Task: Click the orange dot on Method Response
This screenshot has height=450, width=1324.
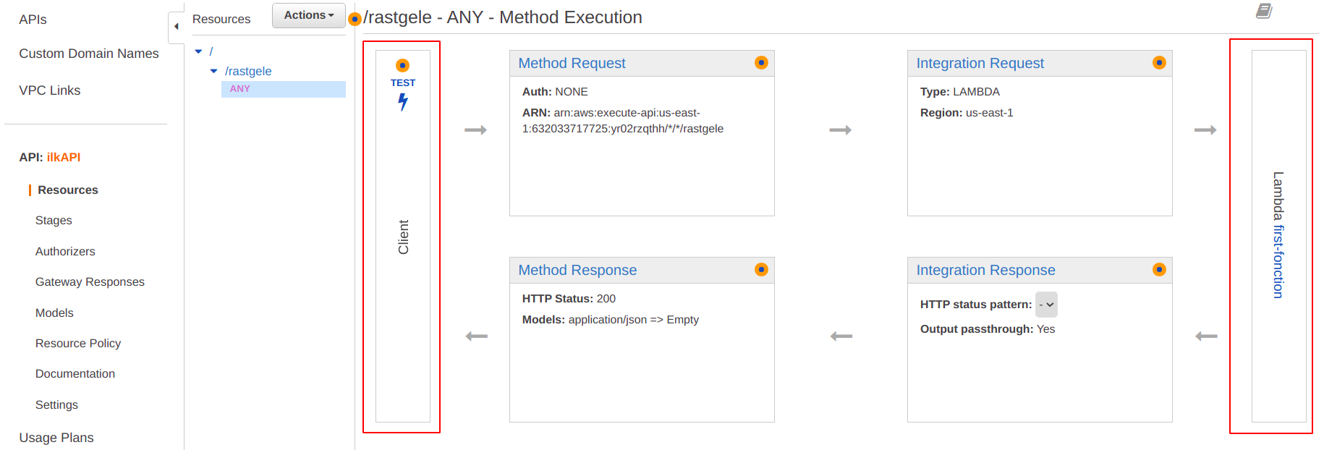Action: pos(761,270)
